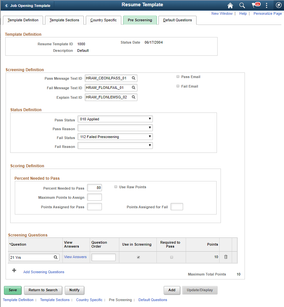This screenshot has height=307, width=284.
Task: Open the global search magnifier icon
Action: (x=242, y=6)
